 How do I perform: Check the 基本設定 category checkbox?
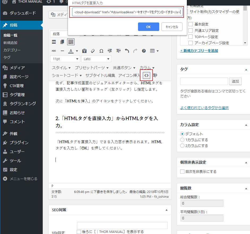191,24
